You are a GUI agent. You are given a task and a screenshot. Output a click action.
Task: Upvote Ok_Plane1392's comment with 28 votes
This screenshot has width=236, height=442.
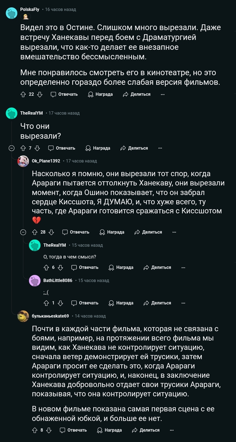click(35, 232)
